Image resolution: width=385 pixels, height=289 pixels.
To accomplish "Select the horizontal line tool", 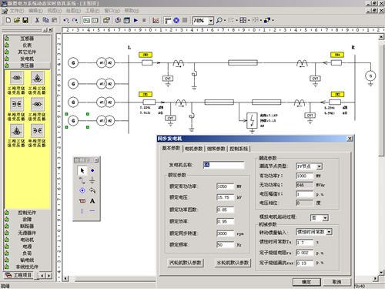I will tap(92, 211).
